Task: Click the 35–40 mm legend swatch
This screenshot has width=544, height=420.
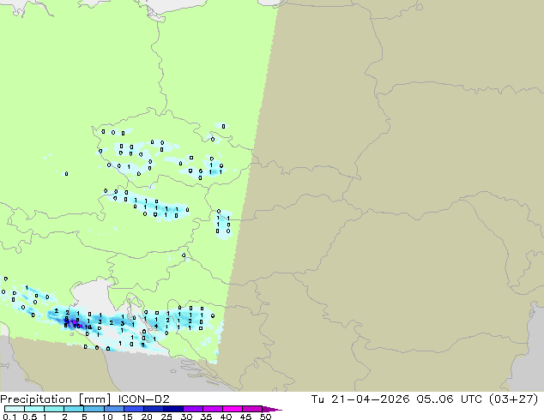Action: pyautogui.click(x=212, y=409)
